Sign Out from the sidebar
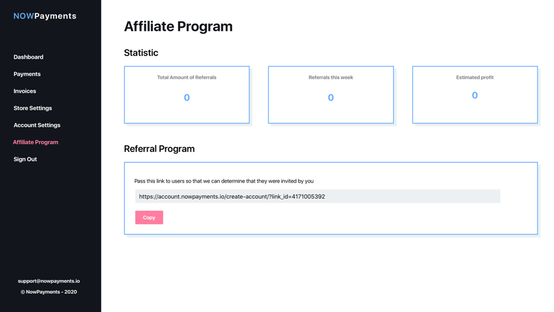 [x=25, y=159]
